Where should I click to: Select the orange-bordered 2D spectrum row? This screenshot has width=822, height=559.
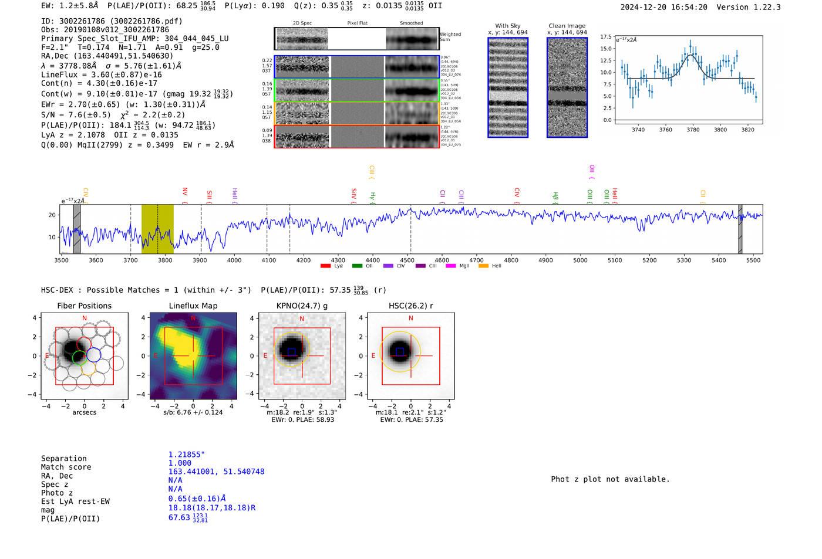(x=357, y=113)
